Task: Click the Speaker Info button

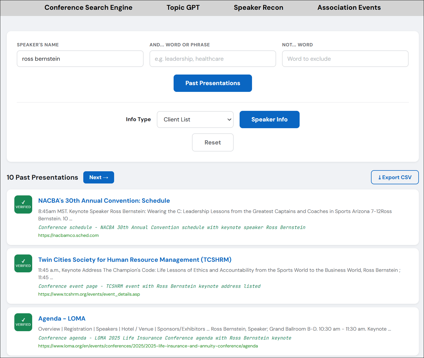Action: [x=270, y=120]
